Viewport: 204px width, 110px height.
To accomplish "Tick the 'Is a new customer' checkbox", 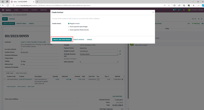I will click(21, 49).
